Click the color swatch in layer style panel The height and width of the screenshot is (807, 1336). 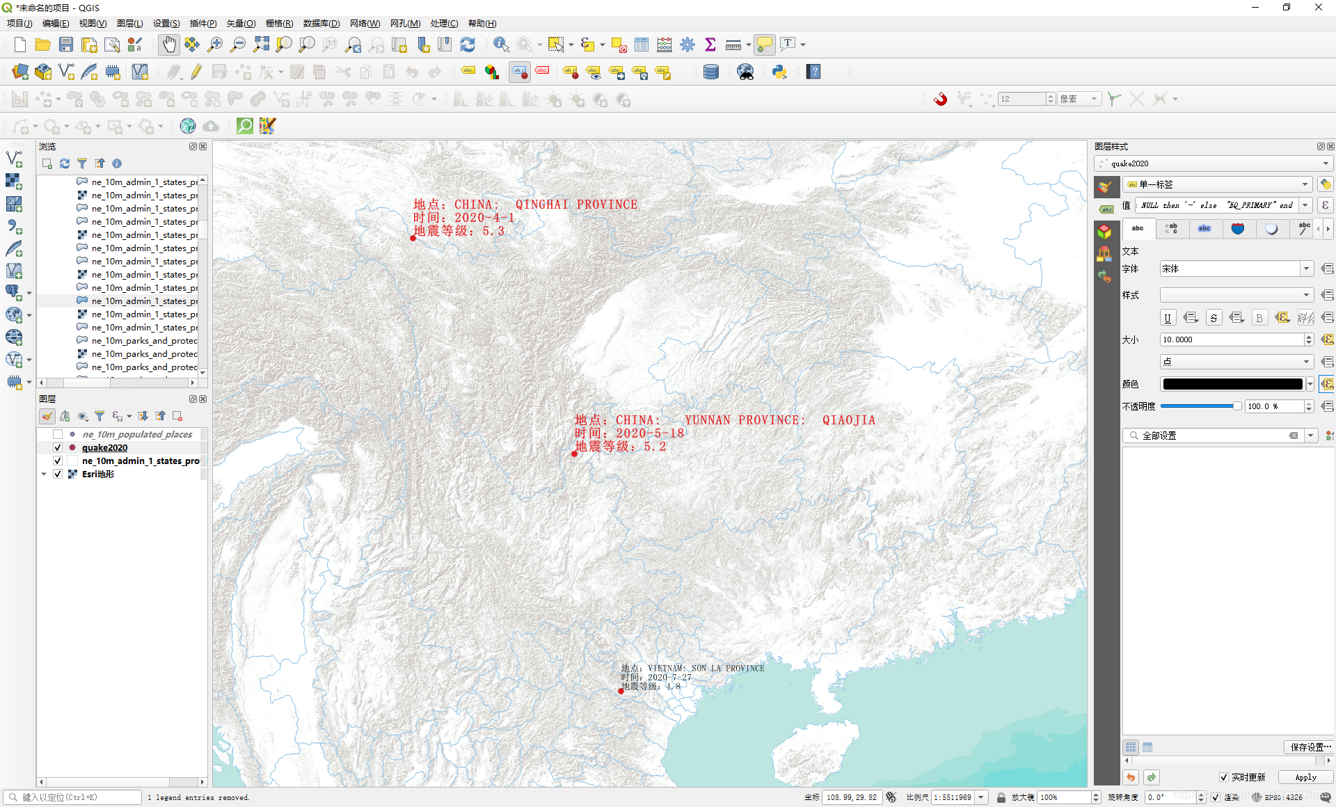[x=1231, y=385]
